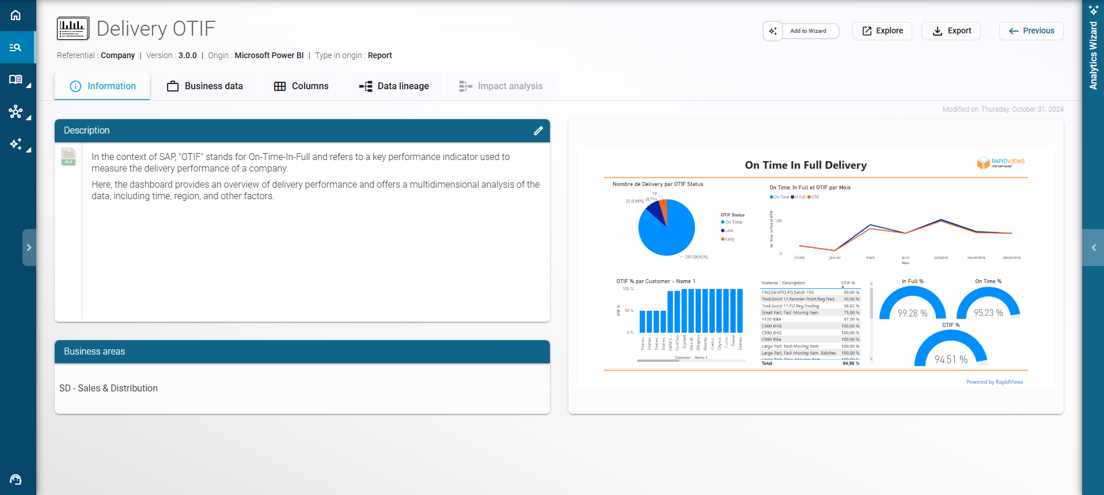The height and width of the screenshot is (495, 1104).
Task: Click the Add to Wizard sparkle icon
Action: pos(773,31)
